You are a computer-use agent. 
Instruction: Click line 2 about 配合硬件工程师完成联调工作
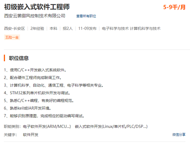pos(33,77)
